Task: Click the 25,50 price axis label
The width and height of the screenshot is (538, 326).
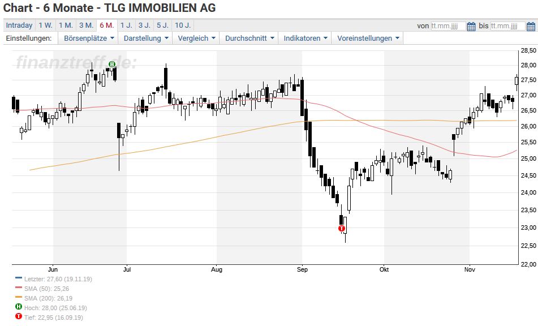Action: [x=528, y=142]
